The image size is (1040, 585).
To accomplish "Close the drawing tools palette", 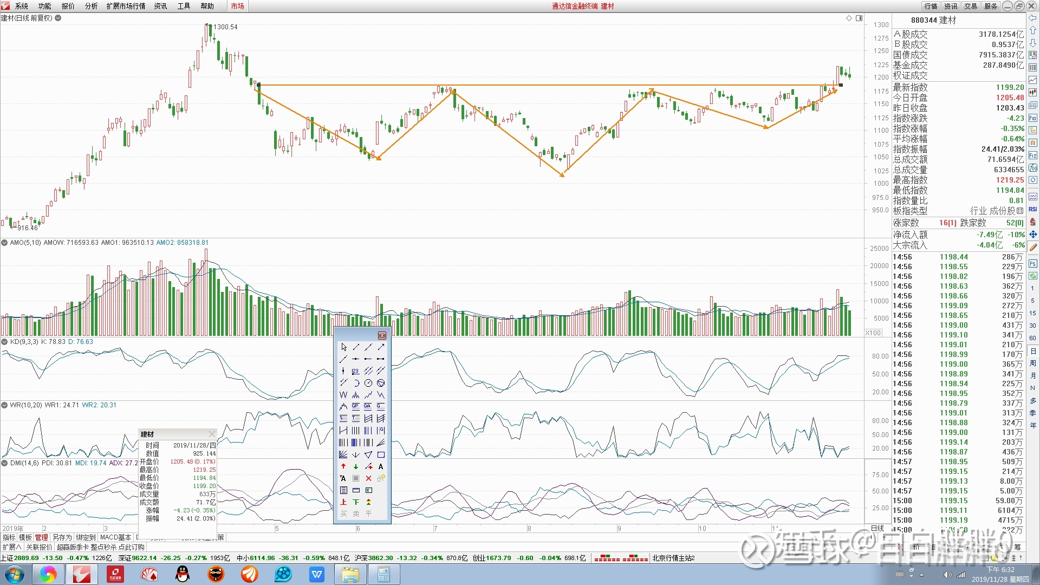I will click(382, 335).
